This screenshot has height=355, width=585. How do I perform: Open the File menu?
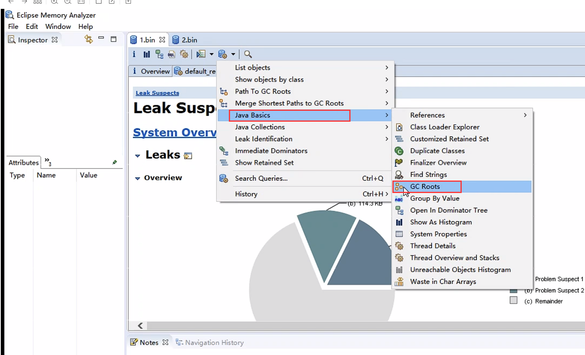point(13,27)
